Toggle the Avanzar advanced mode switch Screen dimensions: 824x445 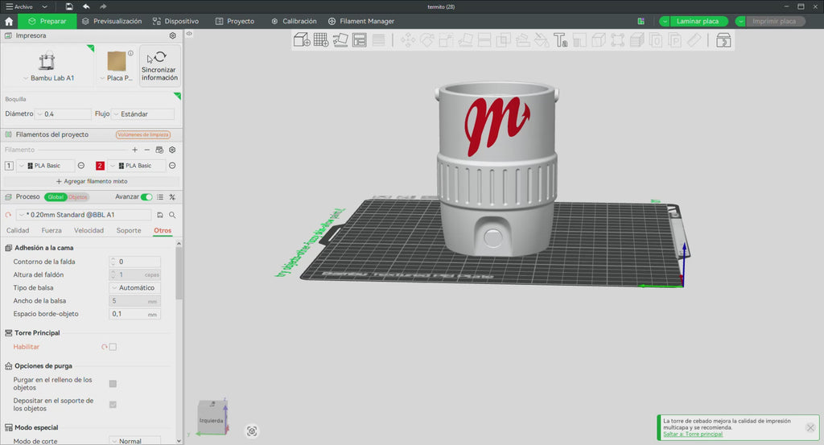tap(146, 197)
